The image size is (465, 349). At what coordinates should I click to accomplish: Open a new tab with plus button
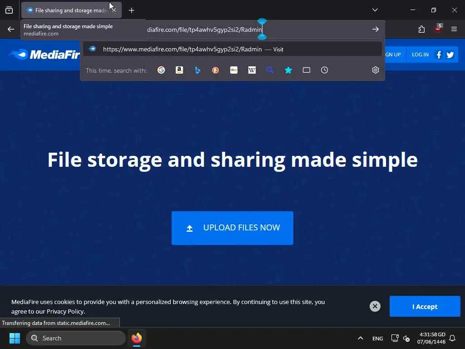click(131, 10)
